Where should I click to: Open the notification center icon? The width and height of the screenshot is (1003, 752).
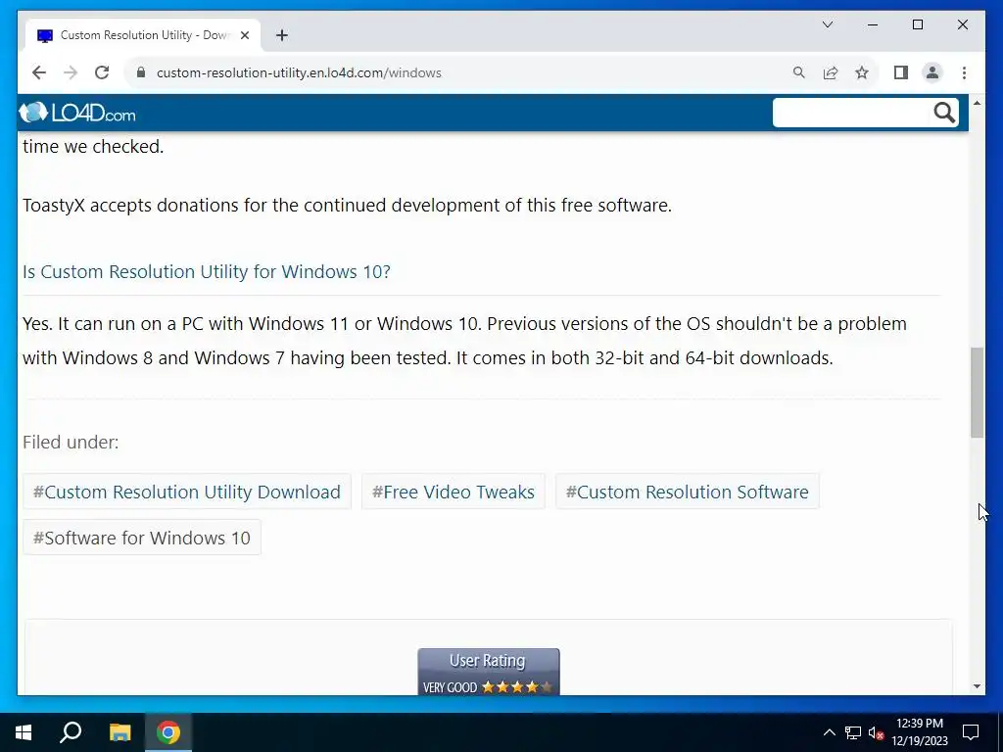(x=971, y=732)
